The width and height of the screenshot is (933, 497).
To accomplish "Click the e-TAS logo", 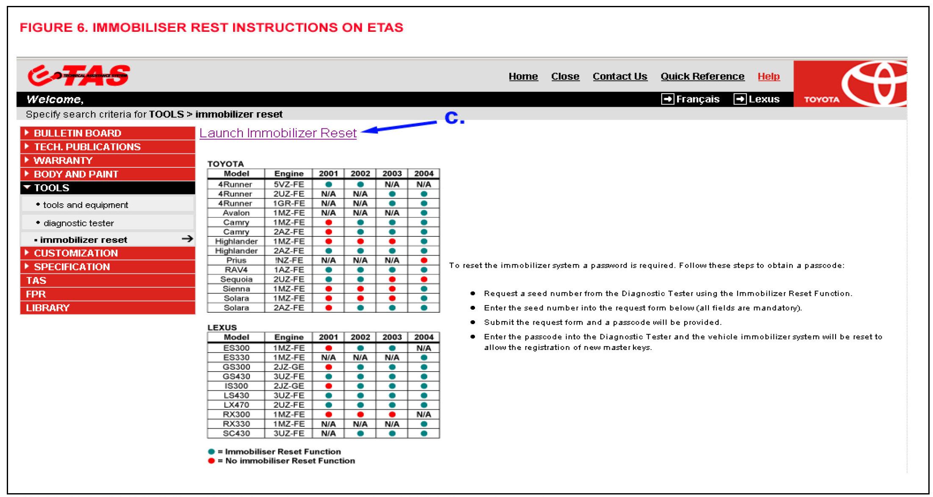I will tap(78, 75).
